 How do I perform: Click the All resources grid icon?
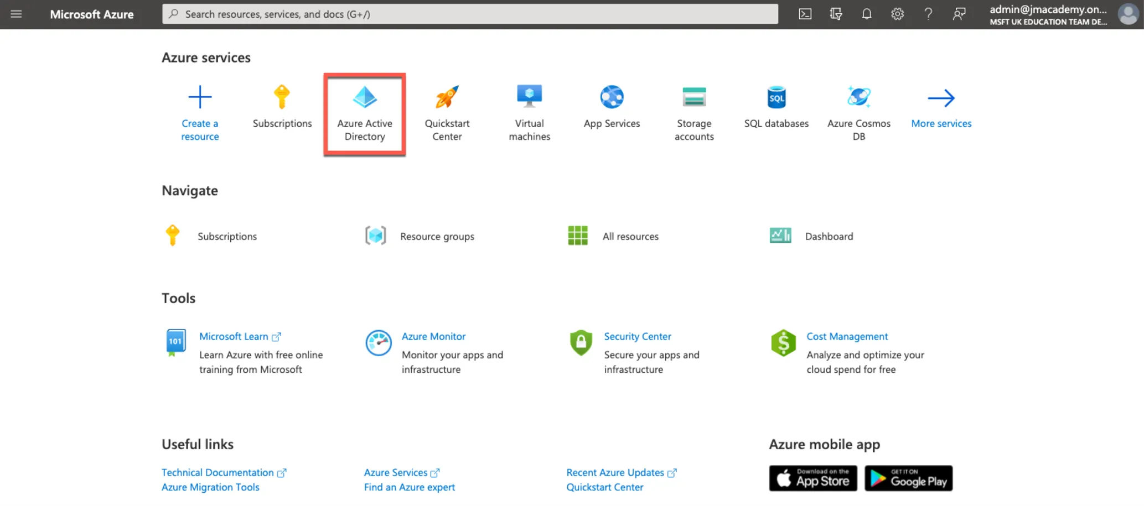578,236
